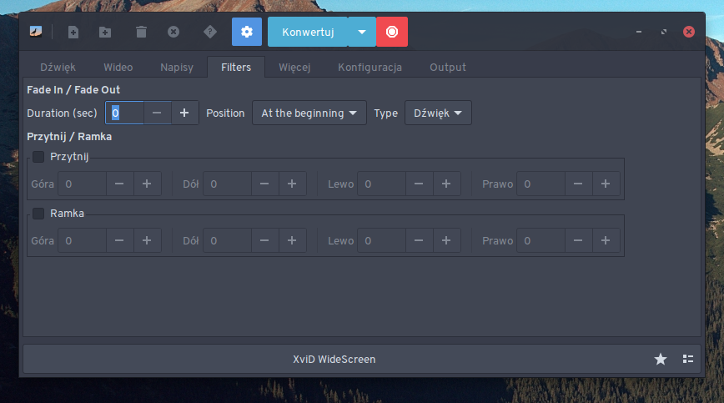This screenshot has width=724, height=403.
Task: Click the Duration (sec) input field
Action: [x=124, y=113]
